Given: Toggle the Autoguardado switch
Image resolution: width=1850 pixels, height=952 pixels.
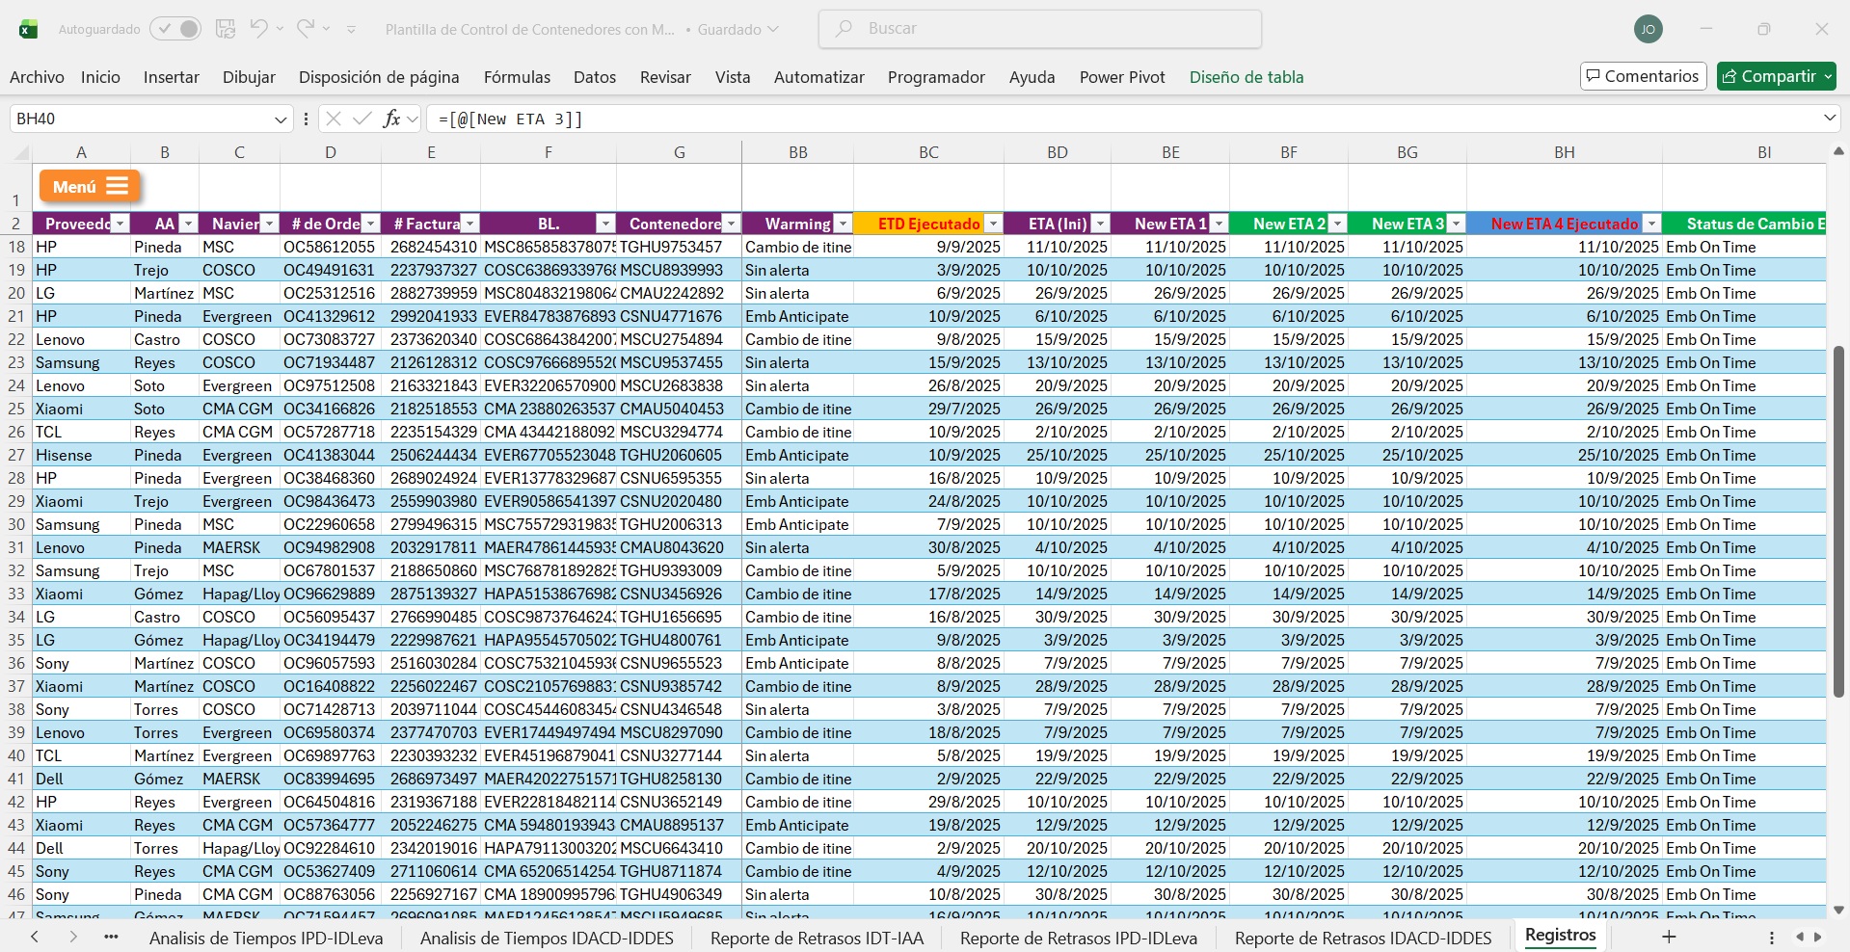Looking at the screenshot, I should (175, 29).
